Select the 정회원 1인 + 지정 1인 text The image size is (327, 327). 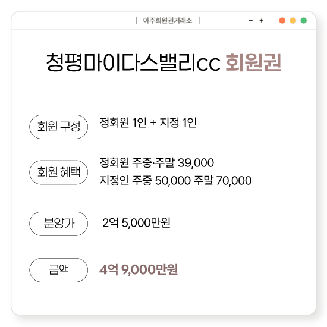pyautogui.click(x=148, y=122)
